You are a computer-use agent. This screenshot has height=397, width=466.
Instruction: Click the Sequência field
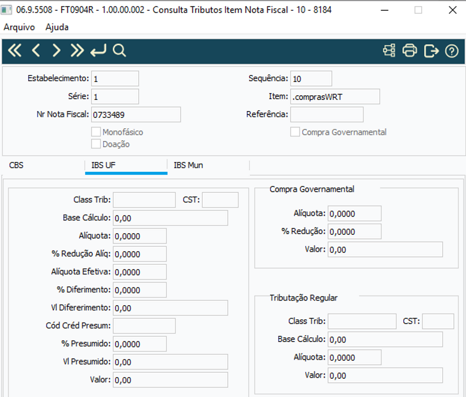pyautogui.click(x=311, y=79)
